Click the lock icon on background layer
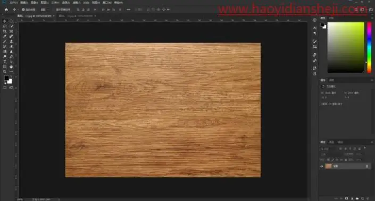 (367, 166)
